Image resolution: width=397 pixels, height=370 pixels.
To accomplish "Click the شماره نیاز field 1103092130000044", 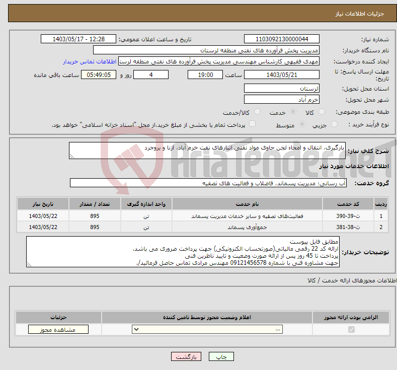I will pyautogui.click(x=282, y=39).
